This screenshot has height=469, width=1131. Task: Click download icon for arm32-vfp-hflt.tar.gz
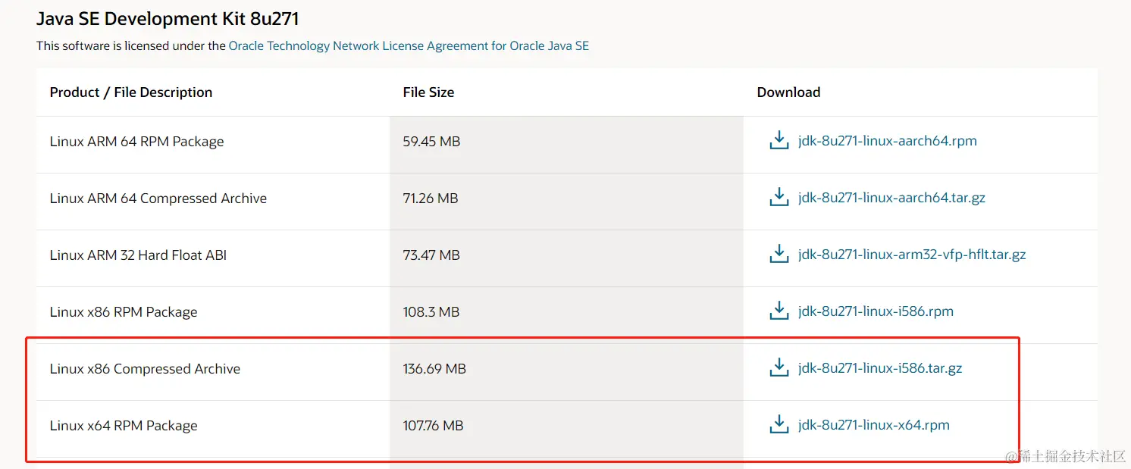tap(779, 255)
